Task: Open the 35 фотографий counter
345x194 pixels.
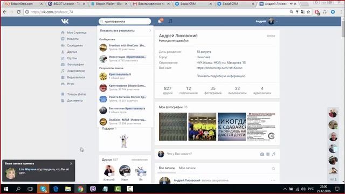Action: pos(213,90)
